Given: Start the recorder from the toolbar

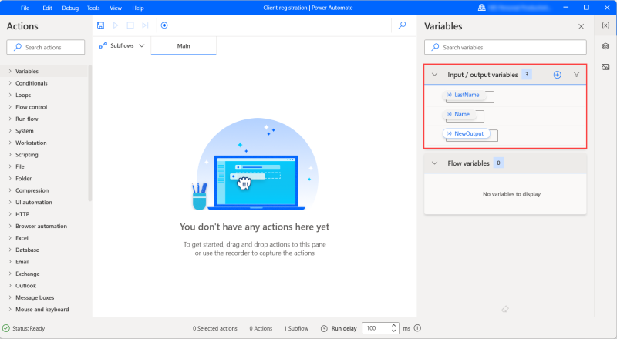Looking at the screenshot, I should tap(164, 25).
